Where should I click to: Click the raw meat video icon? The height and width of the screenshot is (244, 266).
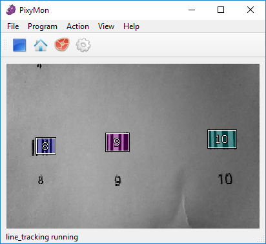(x=62, y=44)
